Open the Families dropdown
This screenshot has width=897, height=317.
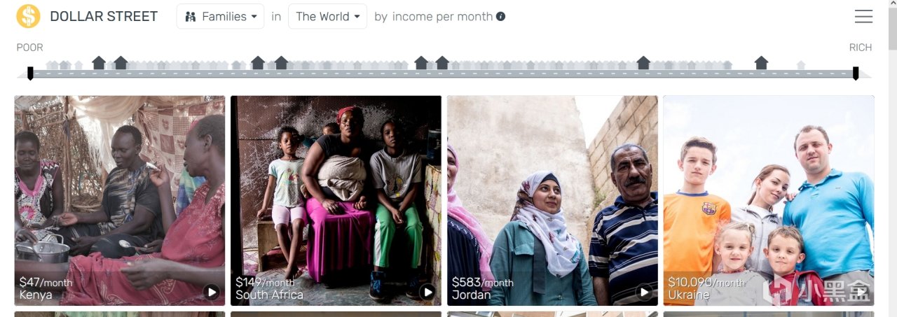pos(220,16)
